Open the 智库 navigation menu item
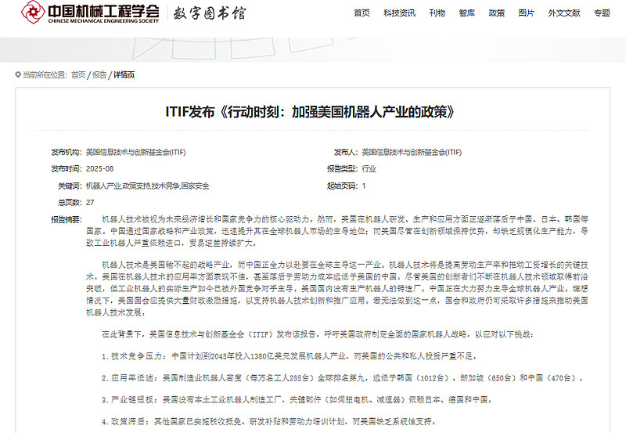 [x=466, y=13]
